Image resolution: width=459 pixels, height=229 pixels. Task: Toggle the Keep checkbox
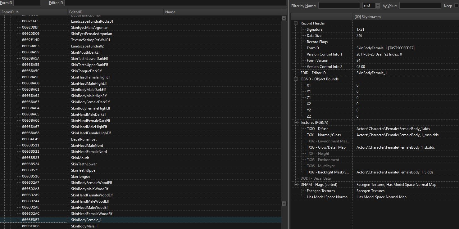tap(456, 6)
